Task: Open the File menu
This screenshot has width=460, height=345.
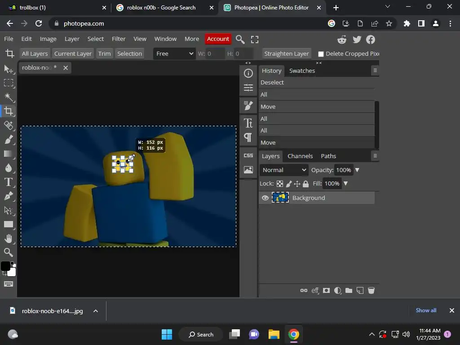Action: [9, 39]
